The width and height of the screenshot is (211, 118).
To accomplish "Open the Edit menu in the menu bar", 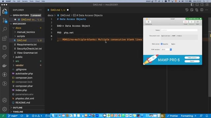I will pos(19,1).
